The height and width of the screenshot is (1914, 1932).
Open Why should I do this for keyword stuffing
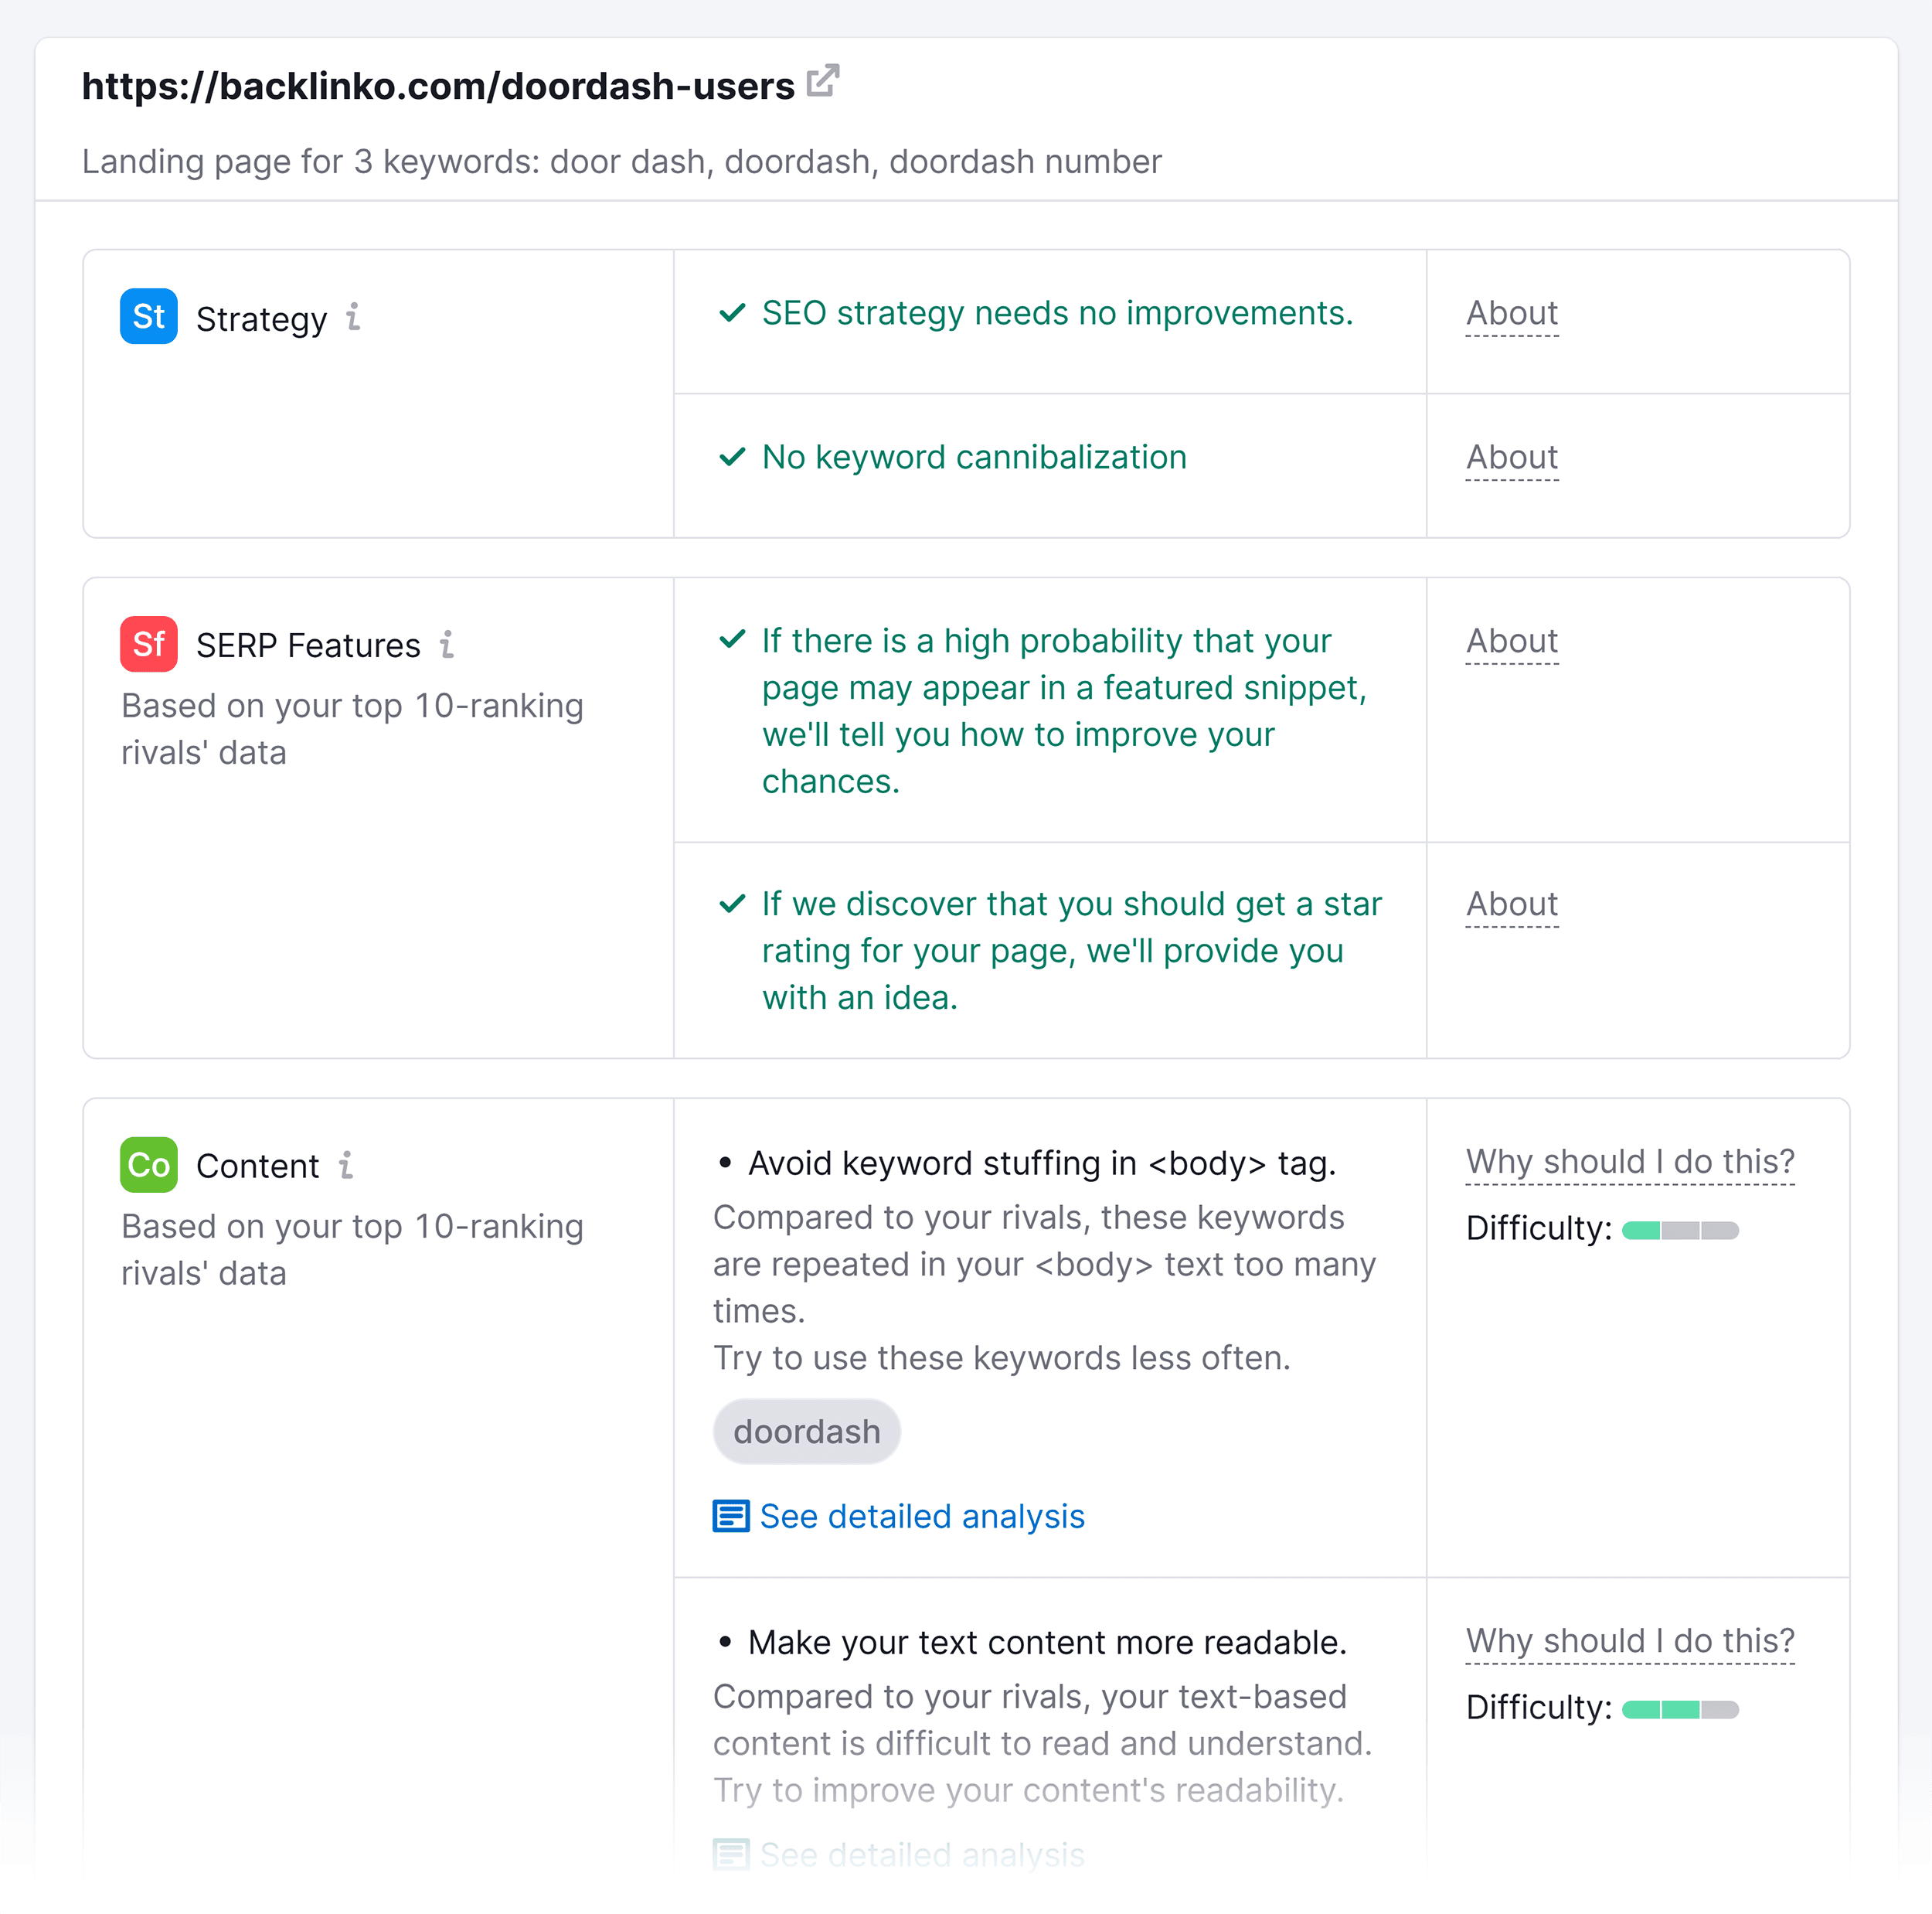click(1631, 1160)
